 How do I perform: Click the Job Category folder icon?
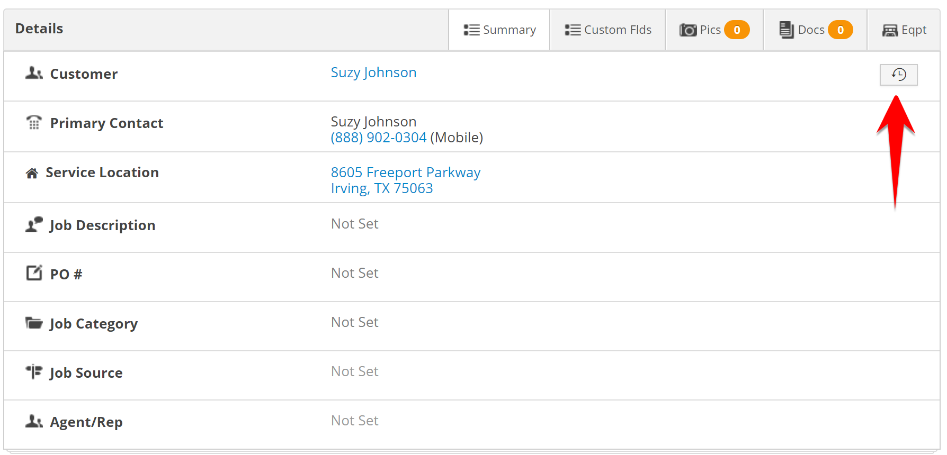(34, 323)
